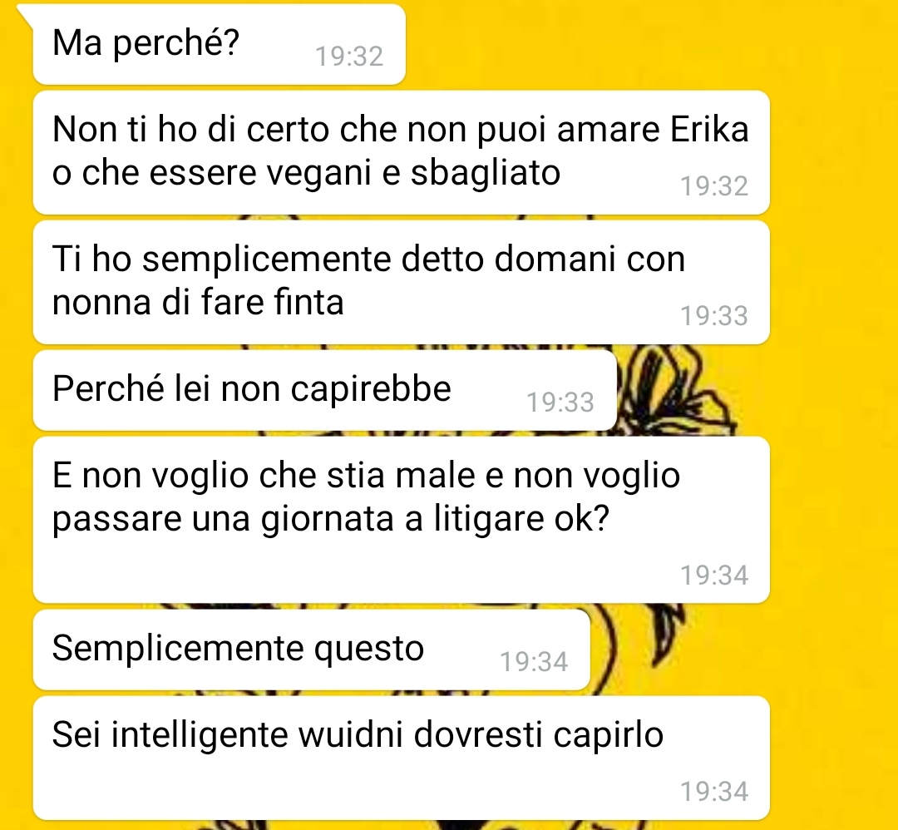Select the 'Semplicemente questo' message bubble
The width and height of the screenshot is (898, 830).
pos(312,650)
